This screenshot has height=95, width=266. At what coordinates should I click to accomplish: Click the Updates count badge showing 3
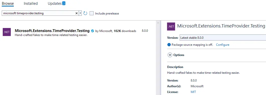[x=64, y=3]
